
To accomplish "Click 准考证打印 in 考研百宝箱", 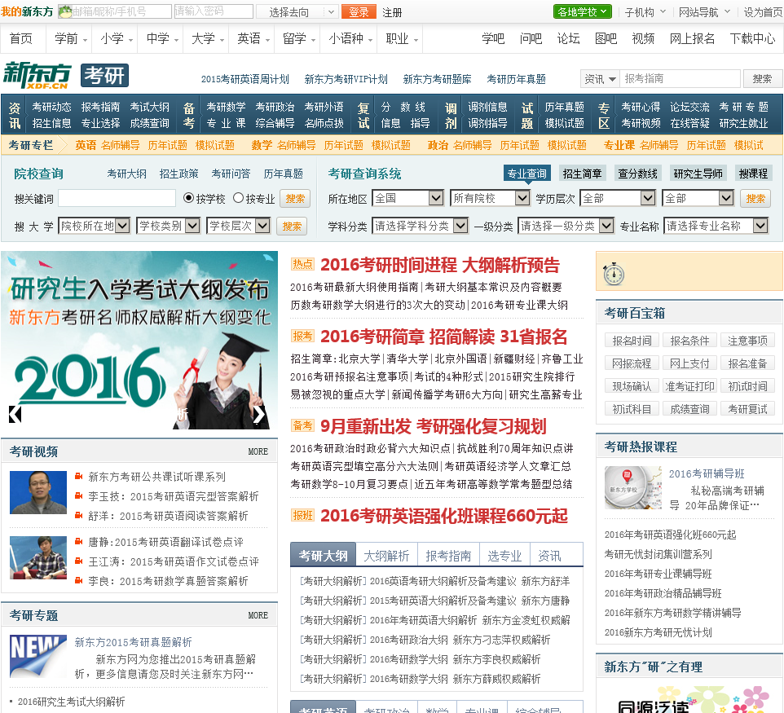I will (690, 386).
